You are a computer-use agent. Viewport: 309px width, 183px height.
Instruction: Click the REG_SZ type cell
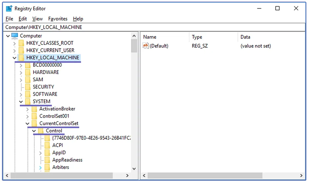click(200, 46)
